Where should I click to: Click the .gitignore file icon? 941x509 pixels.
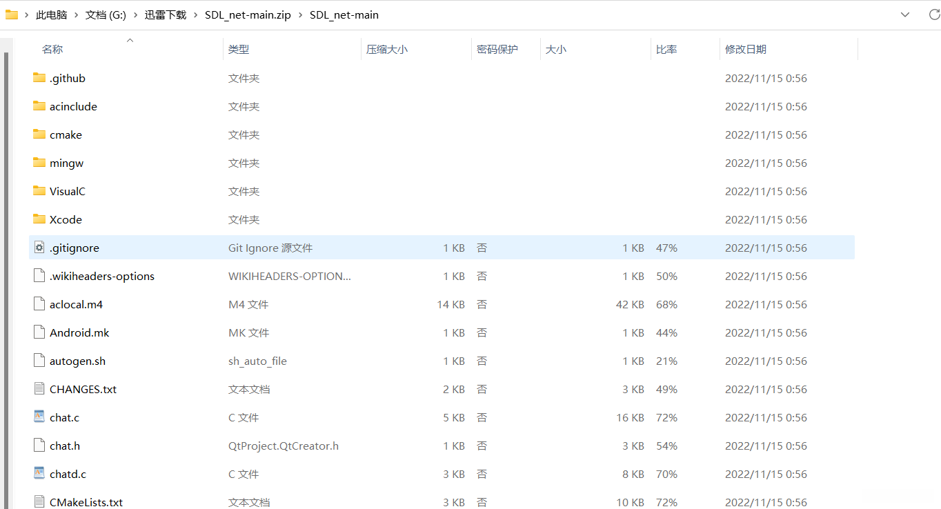(x=39, y=248)
